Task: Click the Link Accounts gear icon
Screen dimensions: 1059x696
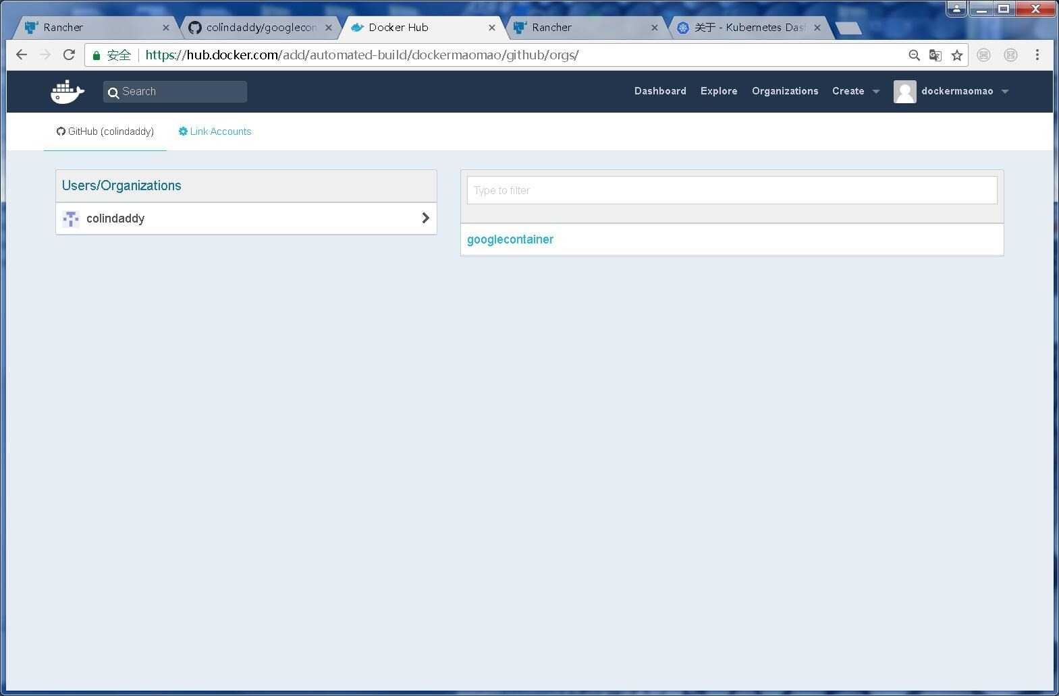Action: pyautogui.click(x=183, y=132)
